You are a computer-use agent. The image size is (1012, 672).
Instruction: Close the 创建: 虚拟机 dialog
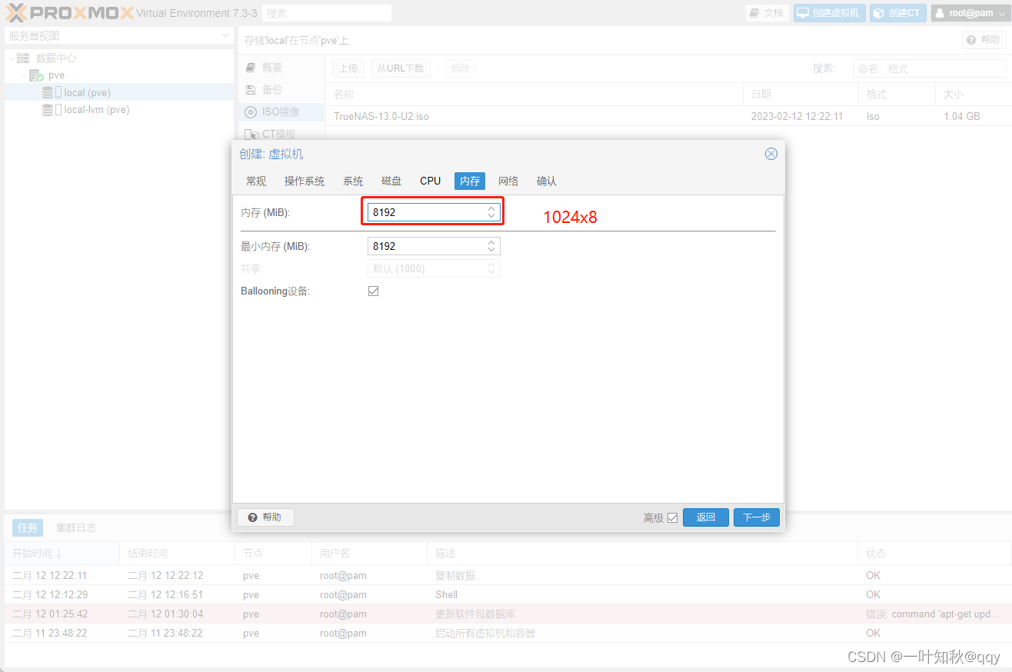[x=771, y=154]
